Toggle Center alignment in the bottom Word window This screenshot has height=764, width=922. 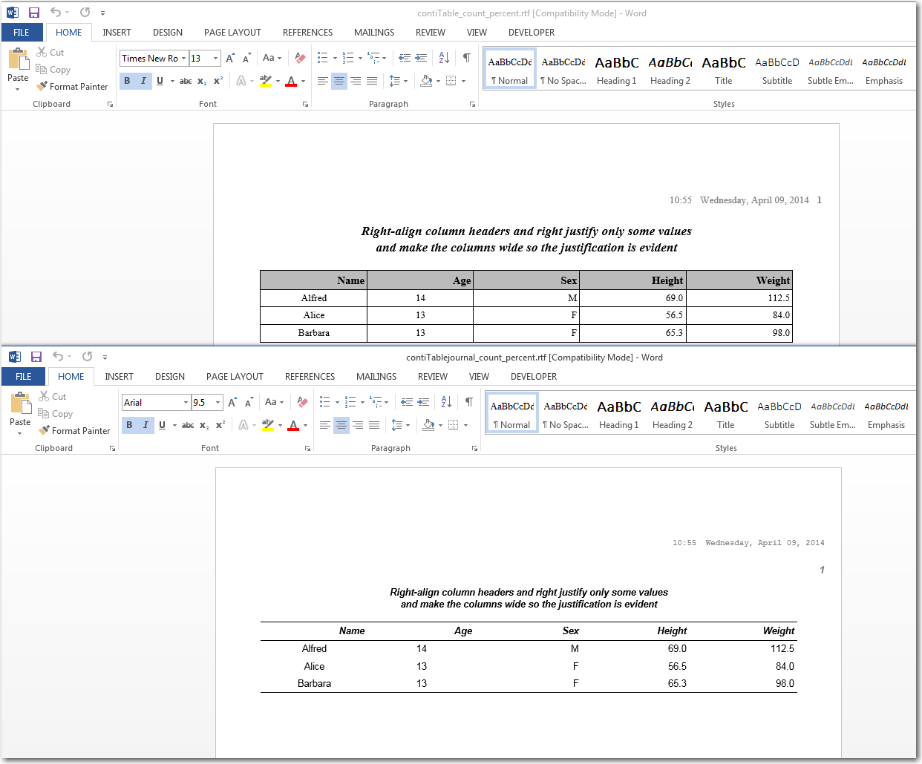point(341,425)
